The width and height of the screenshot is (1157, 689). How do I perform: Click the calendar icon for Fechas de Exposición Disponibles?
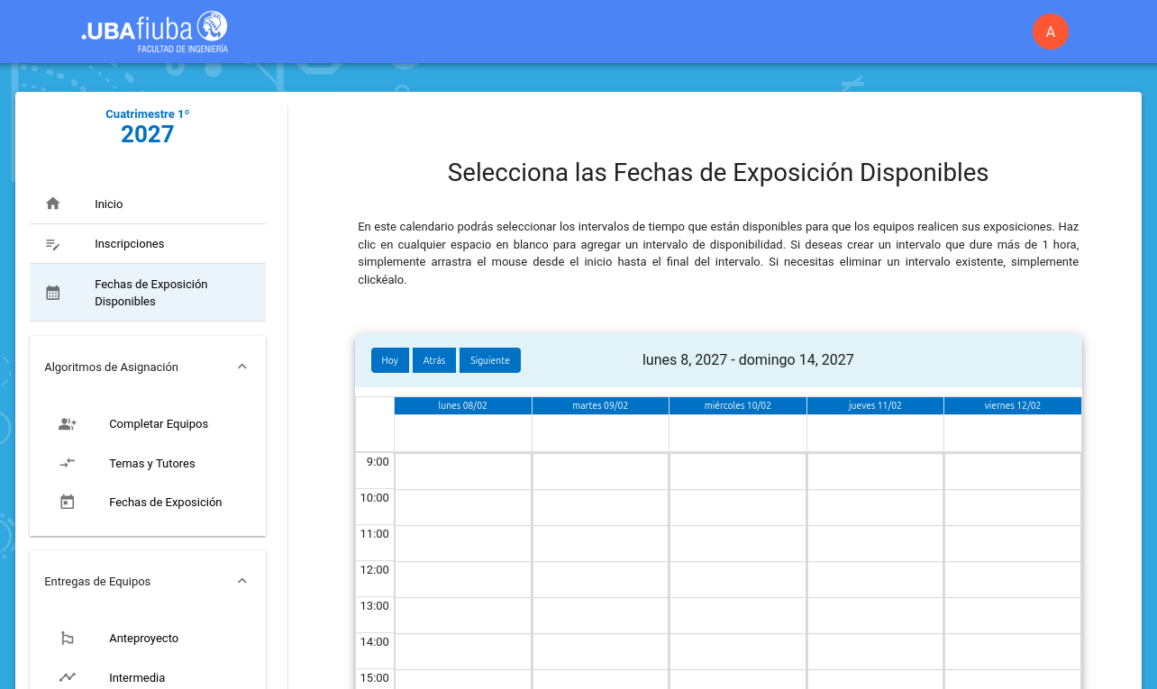[x=53, y=293]
